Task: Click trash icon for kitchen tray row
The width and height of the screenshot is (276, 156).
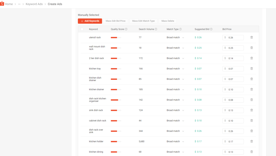Action: click(x=251, y=69)
